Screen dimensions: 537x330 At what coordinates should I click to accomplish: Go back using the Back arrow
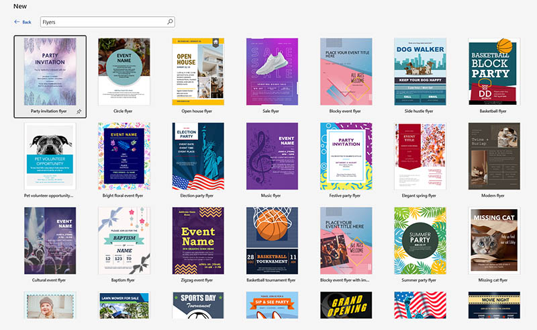click(x=23, y=22)
